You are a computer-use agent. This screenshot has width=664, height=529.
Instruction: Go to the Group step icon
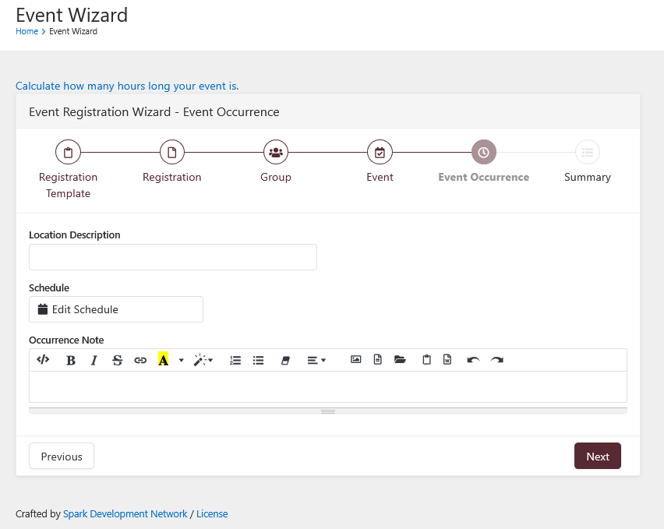point(276,152)
